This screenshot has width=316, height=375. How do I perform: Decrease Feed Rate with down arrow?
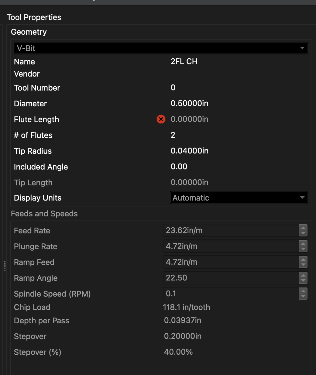pyautogui.click(x=303, y=233)
